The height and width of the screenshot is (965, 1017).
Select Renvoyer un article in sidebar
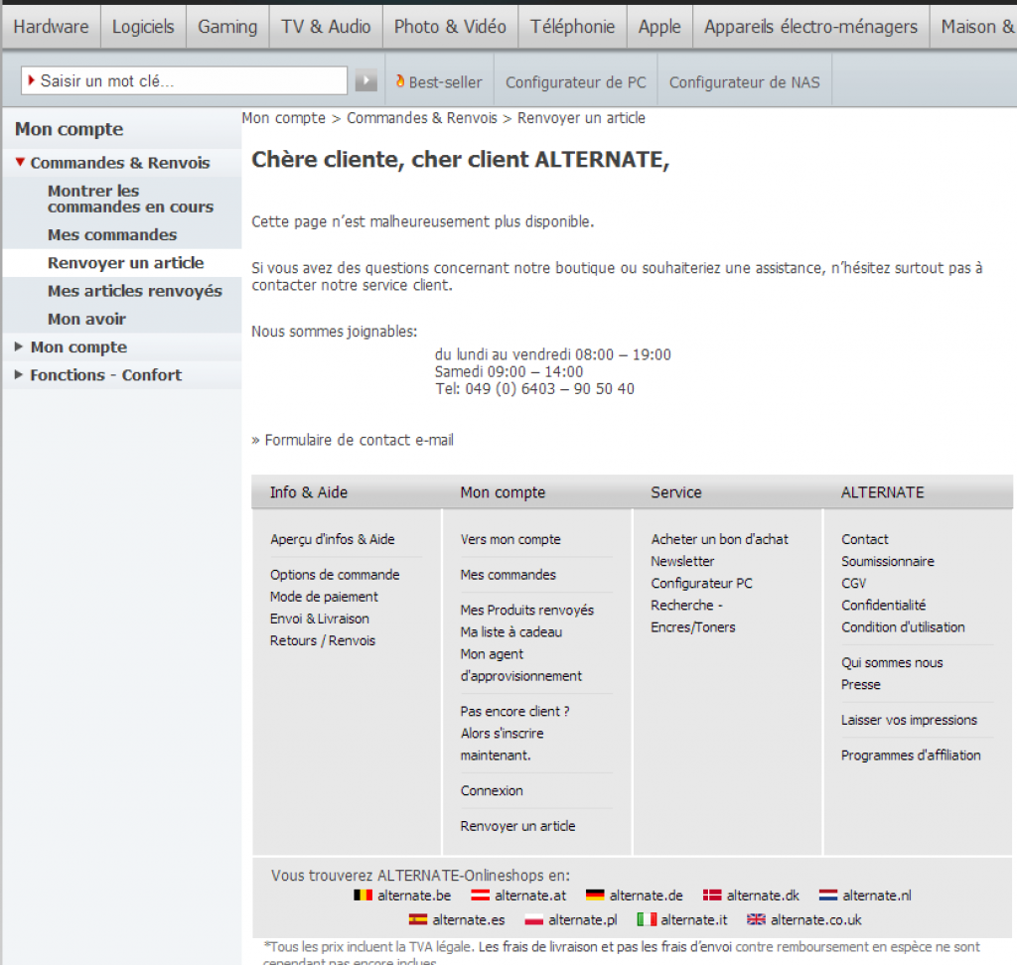click(126, 263)
